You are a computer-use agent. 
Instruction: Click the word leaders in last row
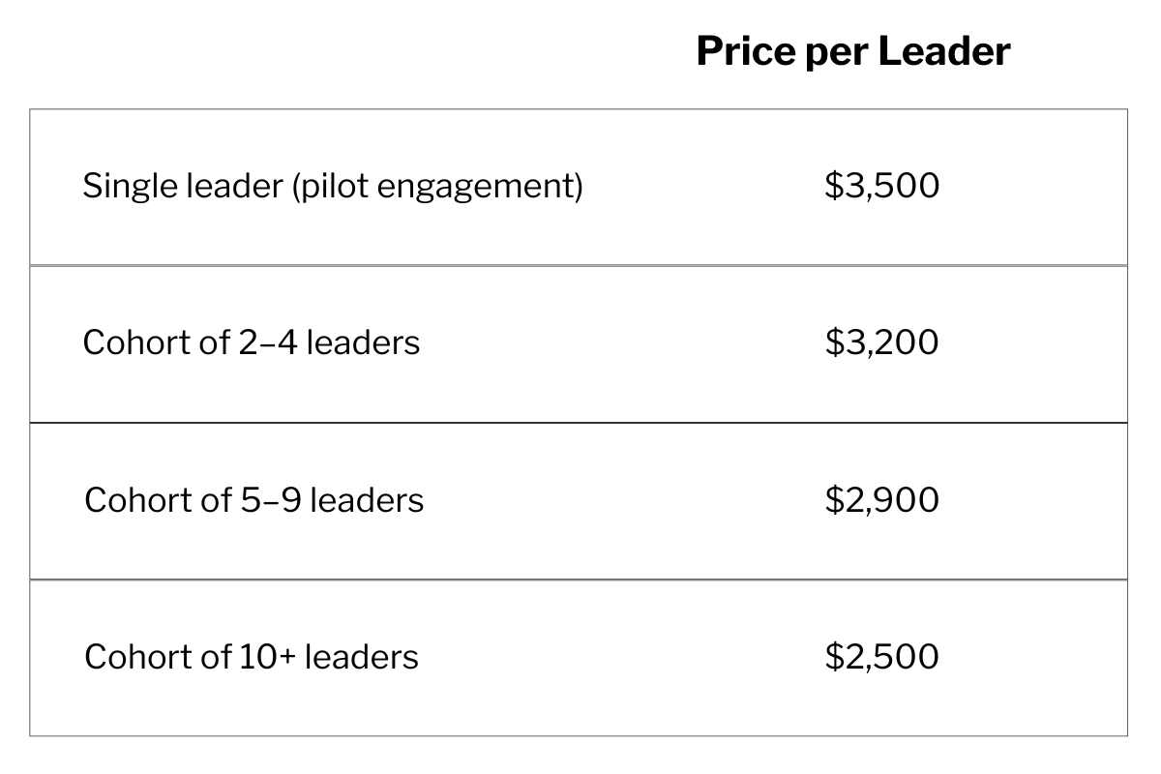[x=362, y=657]
